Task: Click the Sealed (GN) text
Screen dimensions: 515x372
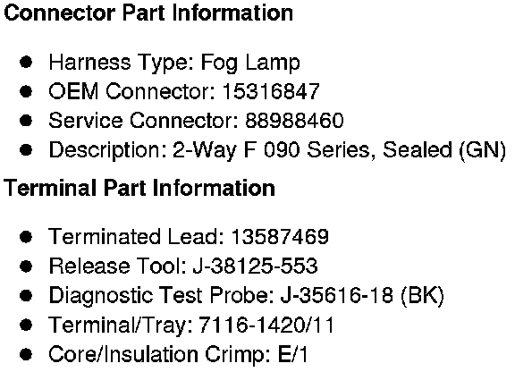Action: (444, 150)
